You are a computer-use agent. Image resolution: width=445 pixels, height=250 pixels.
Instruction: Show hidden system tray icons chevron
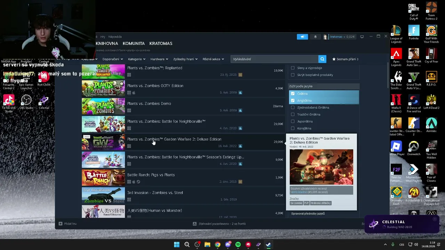coord(385,244)
